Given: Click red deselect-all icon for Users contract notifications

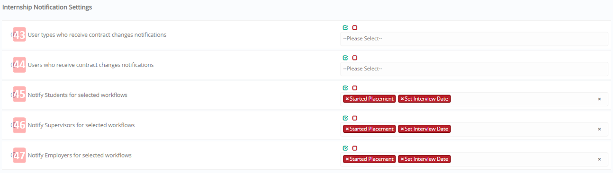Looking at the screenshot, I should (x=354, y=58).
